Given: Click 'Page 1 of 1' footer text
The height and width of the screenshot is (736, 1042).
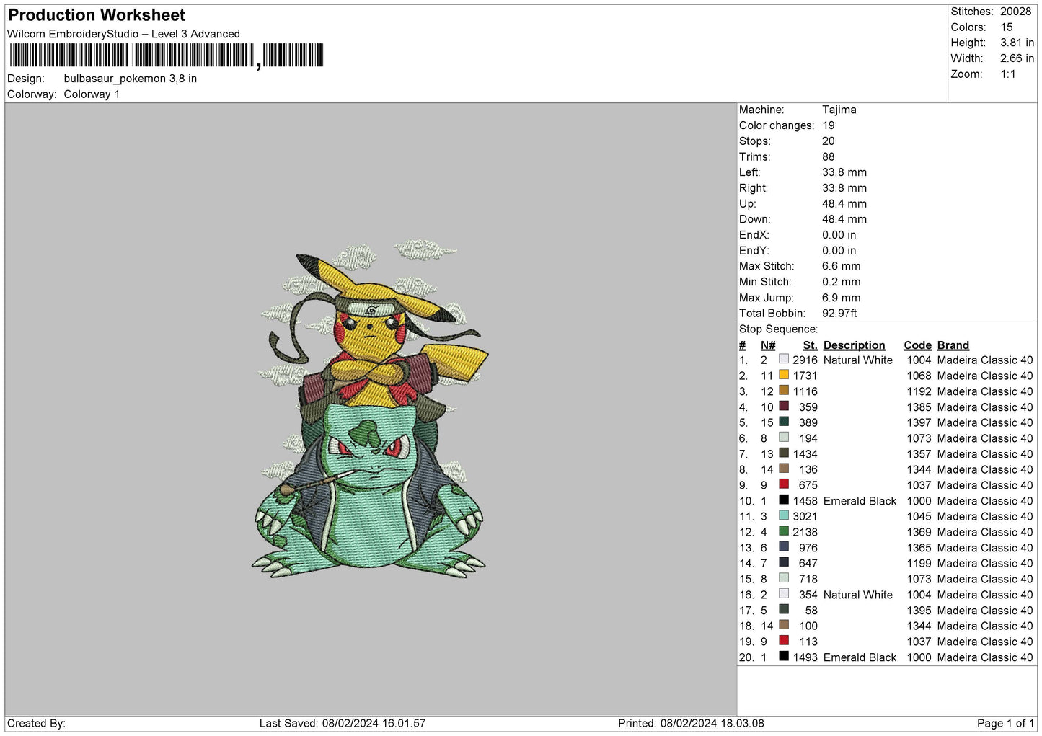Looking at the screenshot, I should (1005, 723).
